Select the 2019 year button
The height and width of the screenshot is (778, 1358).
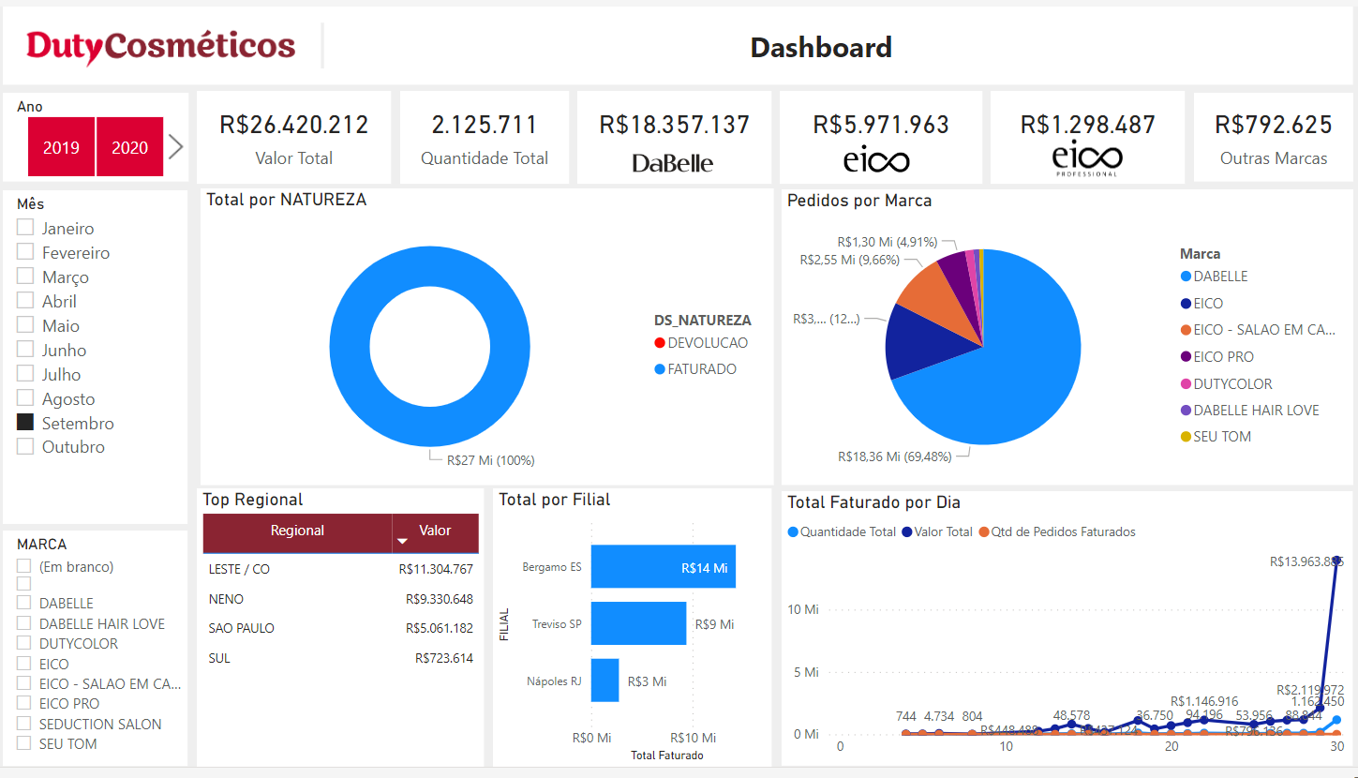(x=61, y=147)
